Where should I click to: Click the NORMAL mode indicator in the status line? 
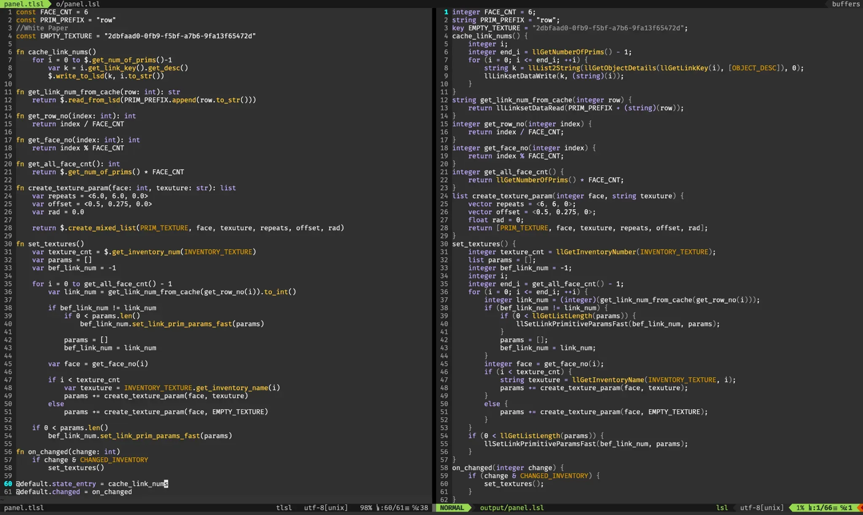[452, 508]
